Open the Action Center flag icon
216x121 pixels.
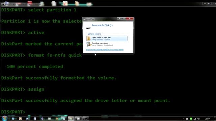[x=187, y=119]
